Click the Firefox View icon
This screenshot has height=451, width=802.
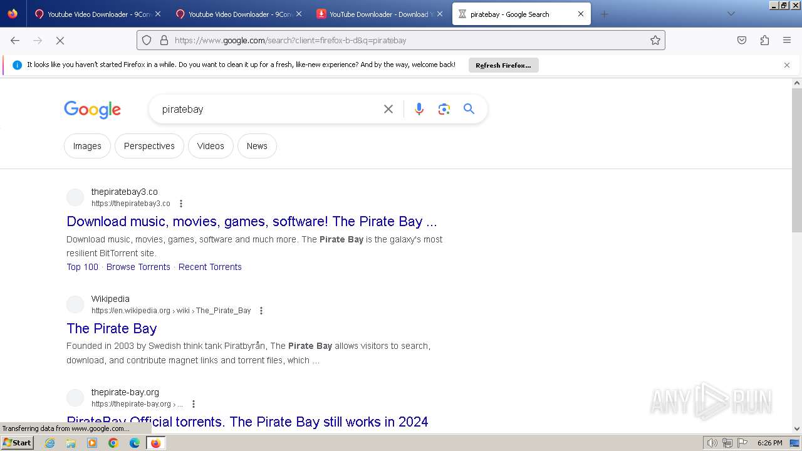pyautogui.click(x=13, y=14)
